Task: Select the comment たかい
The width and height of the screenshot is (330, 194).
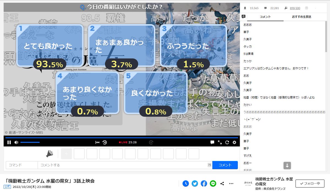Action: 248,105
